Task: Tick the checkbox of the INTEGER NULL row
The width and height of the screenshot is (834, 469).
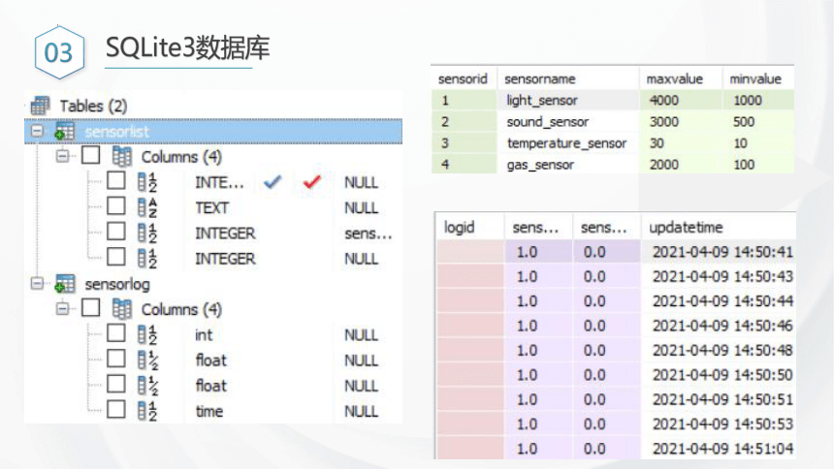Action: click(x=116, y=257)
